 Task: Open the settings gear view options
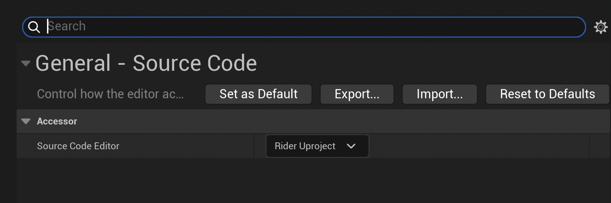(x=600, y=27)
